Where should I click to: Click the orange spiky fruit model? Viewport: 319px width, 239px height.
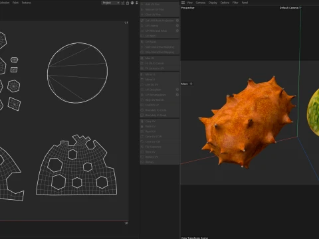click(x=247, y=122)
